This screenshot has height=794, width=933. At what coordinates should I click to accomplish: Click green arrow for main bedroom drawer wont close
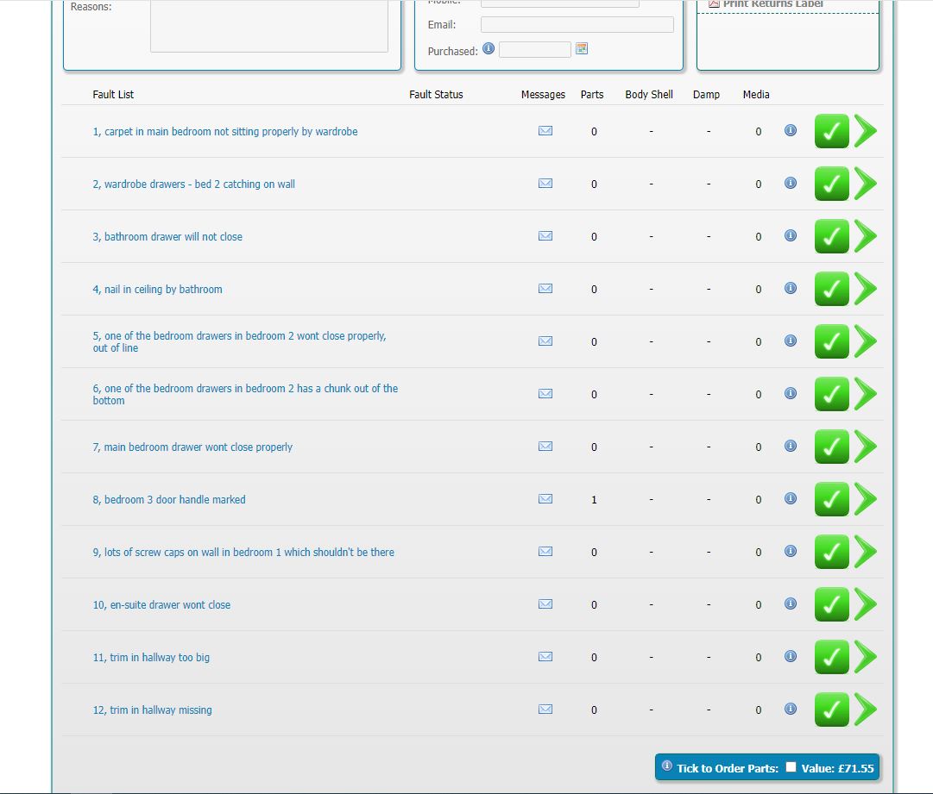866,447
